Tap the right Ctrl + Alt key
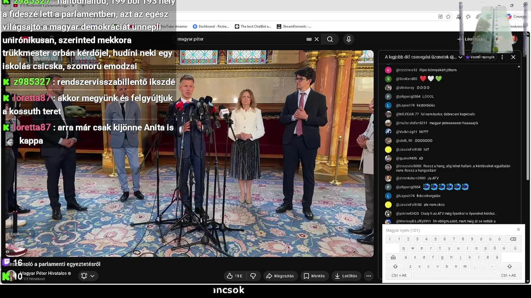The height and width of the screenshot is (298, 531). (x=509, y=276)
